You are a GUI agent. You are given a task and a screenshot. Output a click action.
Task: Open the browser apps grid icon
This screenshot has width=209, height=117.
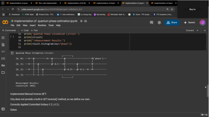(4, 15)
